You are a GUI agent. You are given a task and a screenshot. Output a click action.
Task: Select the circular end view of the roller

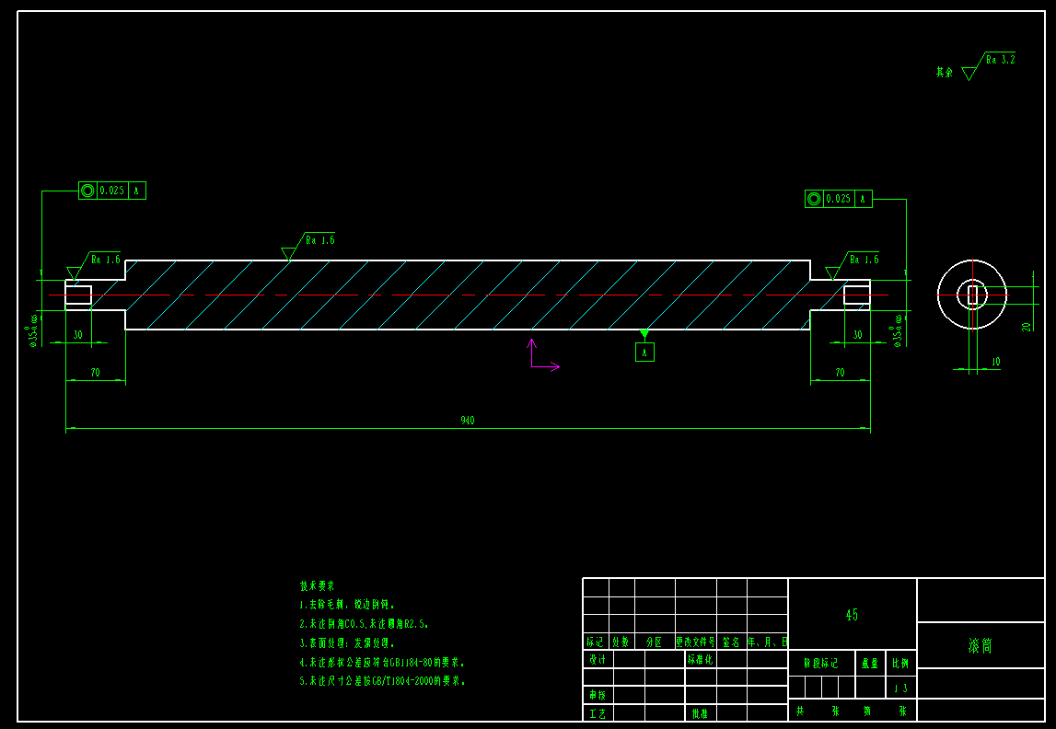tap(972, 295)
